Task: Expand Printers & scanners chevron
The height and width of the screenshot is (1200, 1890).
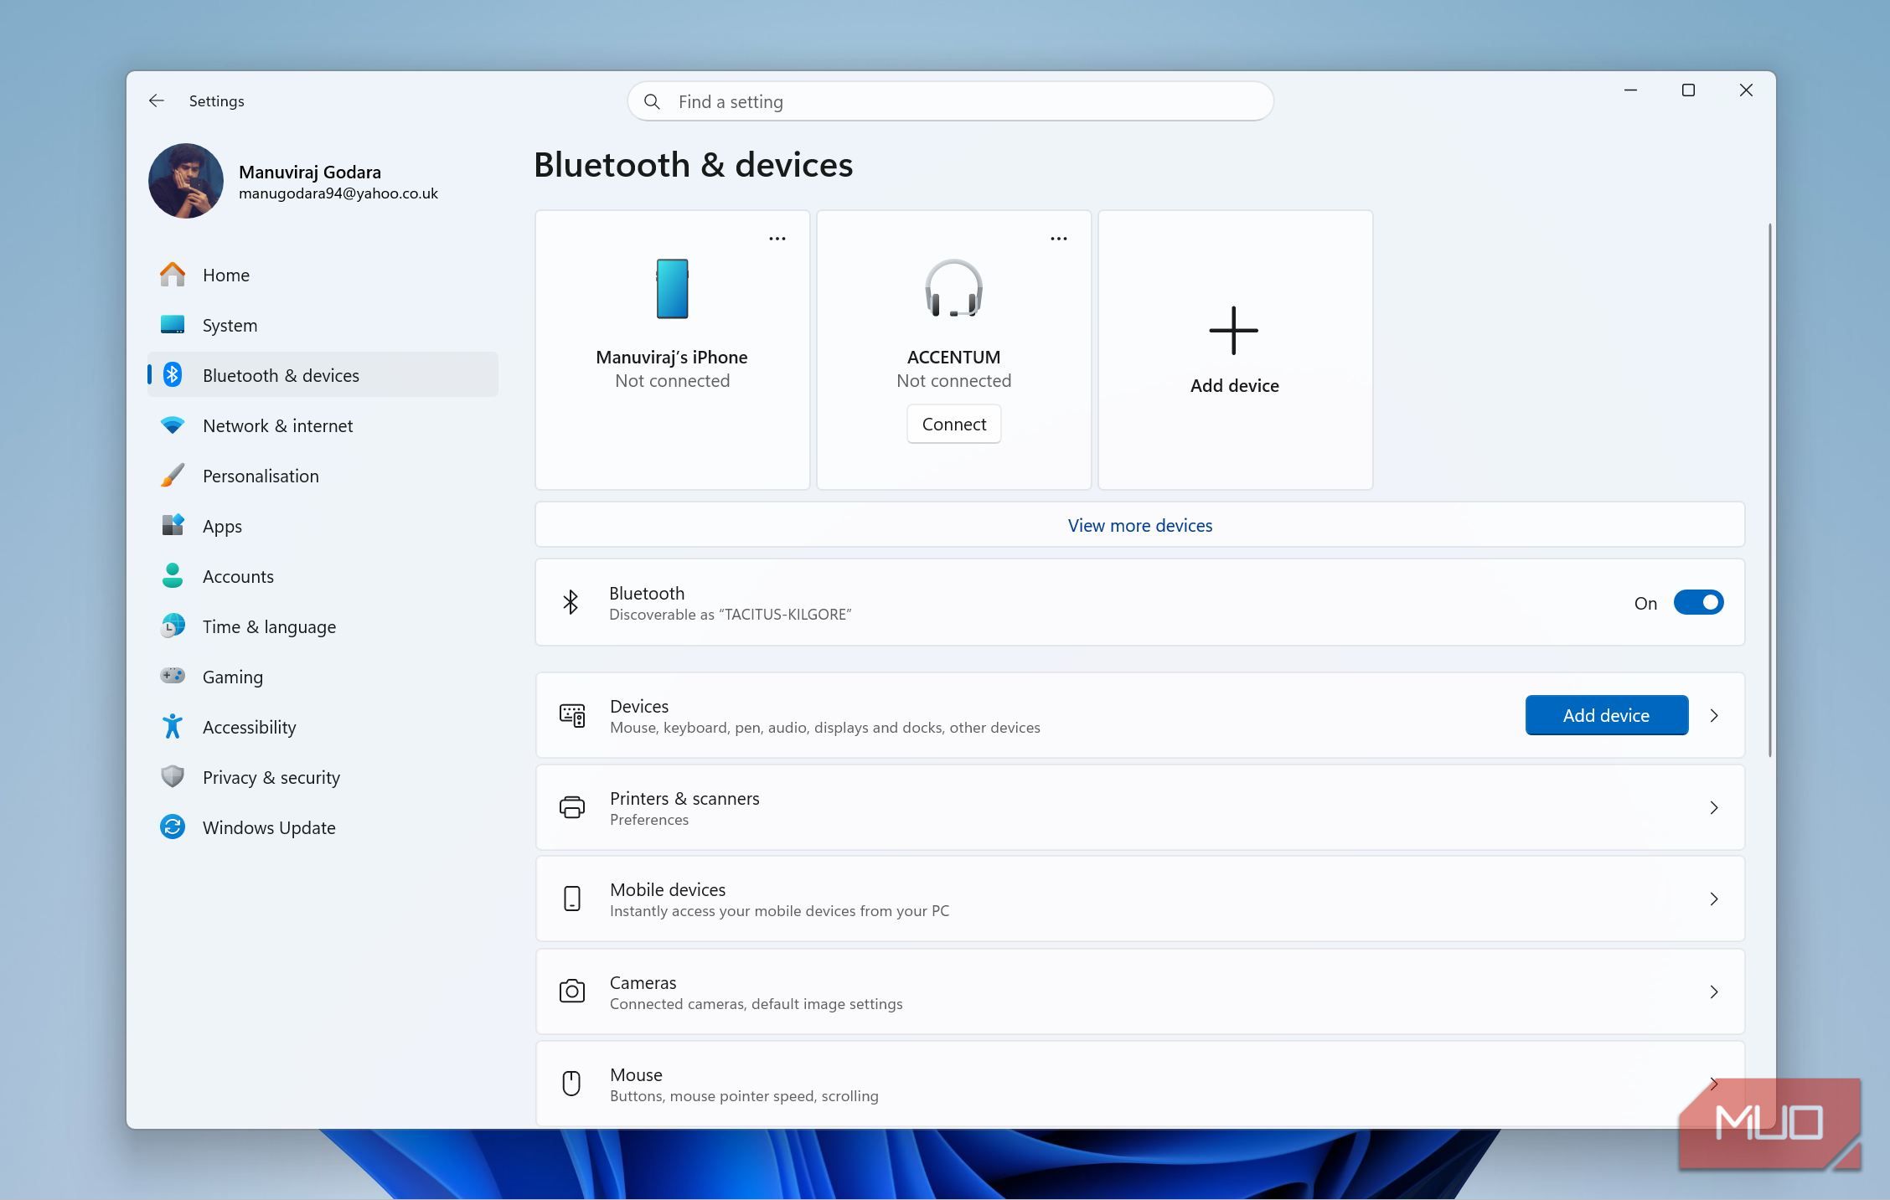Action: coord(1714,808)
